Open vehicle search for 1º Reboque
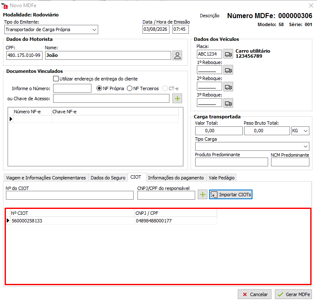The width and height of the screenshot is (317, 302). pyautogui.click(x=228, y=70)
